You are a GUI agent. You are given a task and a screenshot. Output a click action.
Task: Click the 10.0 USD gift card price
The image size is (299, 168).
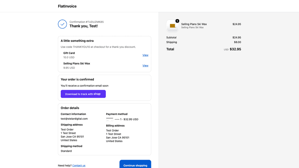pyautogui.click(x=69, y=57)
